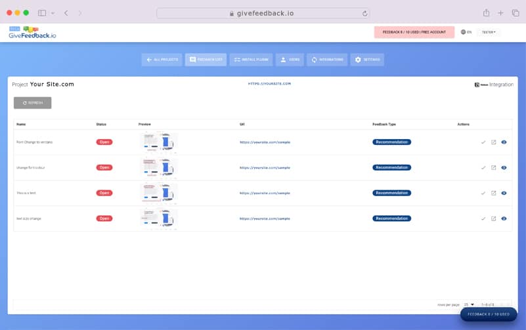Open the Install Plugin tab
This screenshot has width=526, height=330.
(x=251, y=60)
